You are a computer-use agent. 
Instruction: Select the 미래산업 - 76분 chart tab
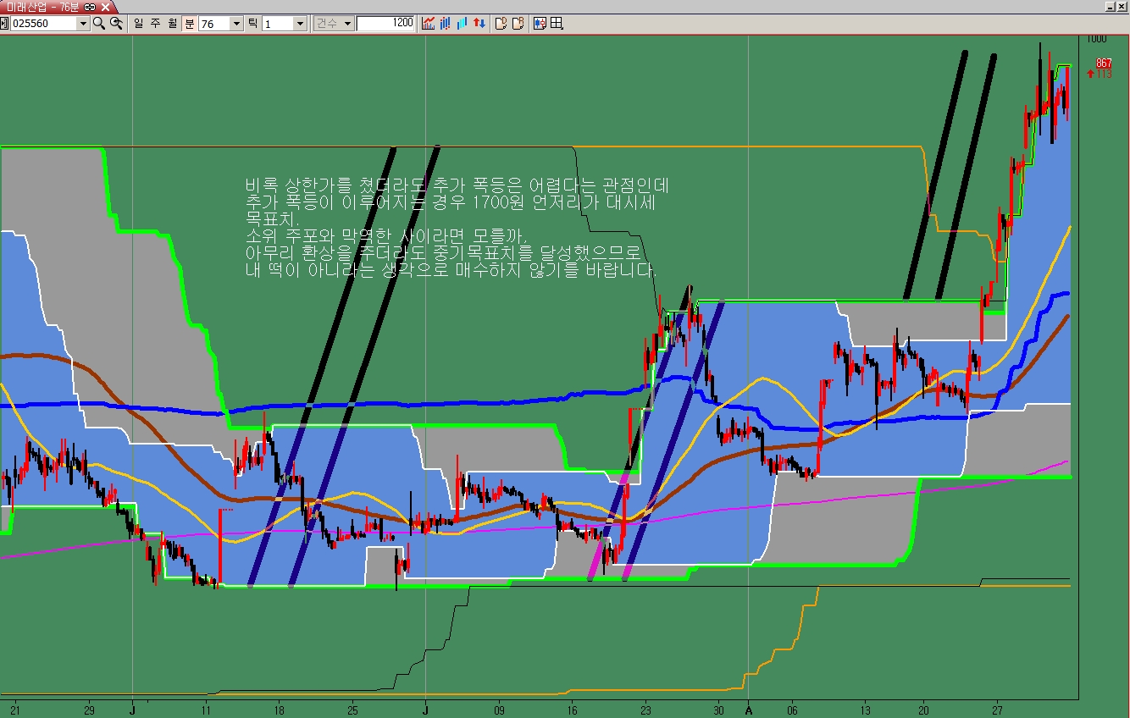click(42, 7)
